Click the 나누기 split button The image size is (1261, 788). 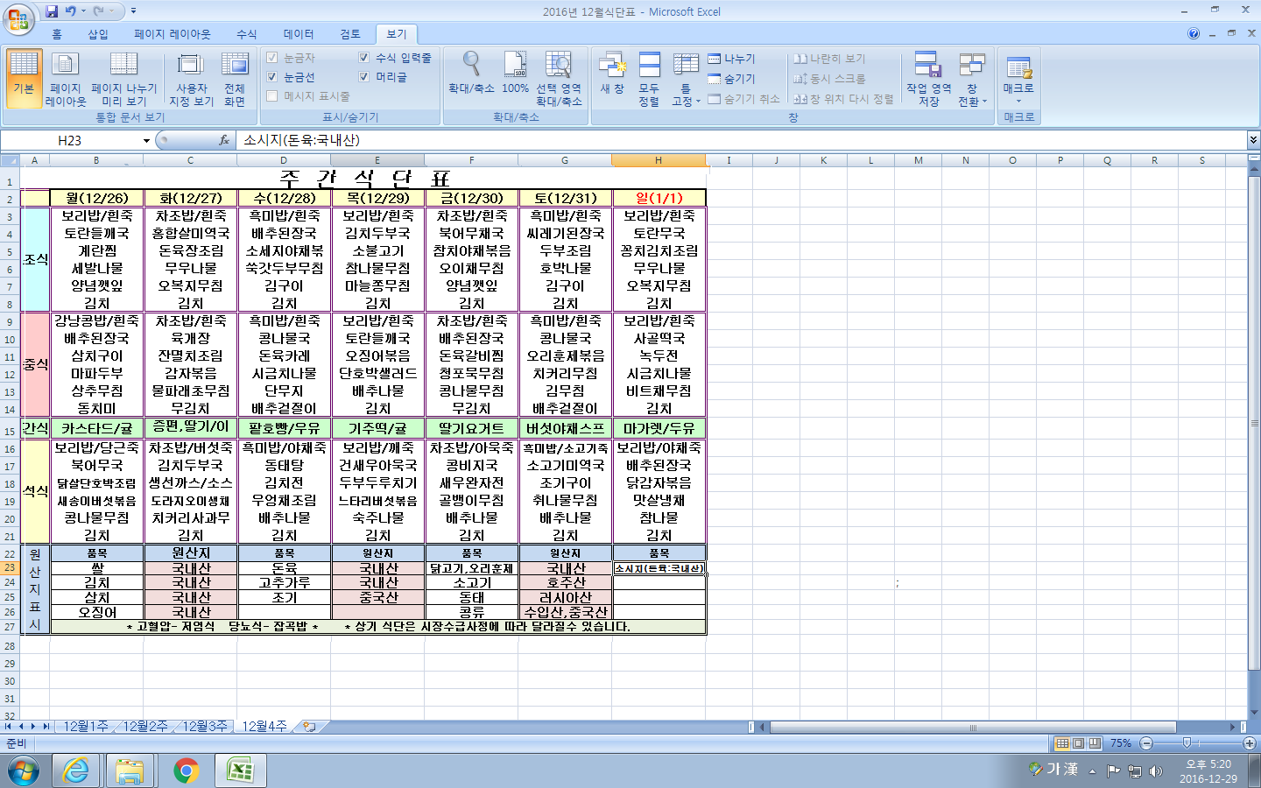732,59
